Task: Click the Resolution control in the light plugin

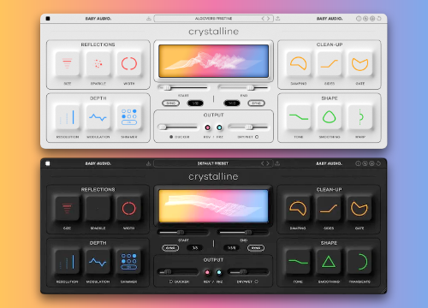Action: [67, 117]
